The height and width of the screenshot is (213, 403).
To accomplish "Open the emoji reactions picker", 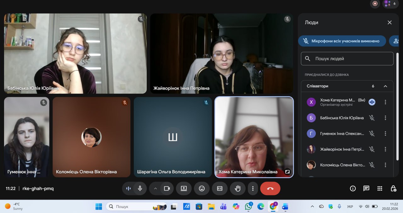I will (x=201, y=188).
